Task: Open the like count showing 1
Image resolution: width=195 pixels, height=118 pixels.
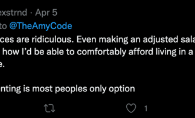Action: click(x=146, y=108)
